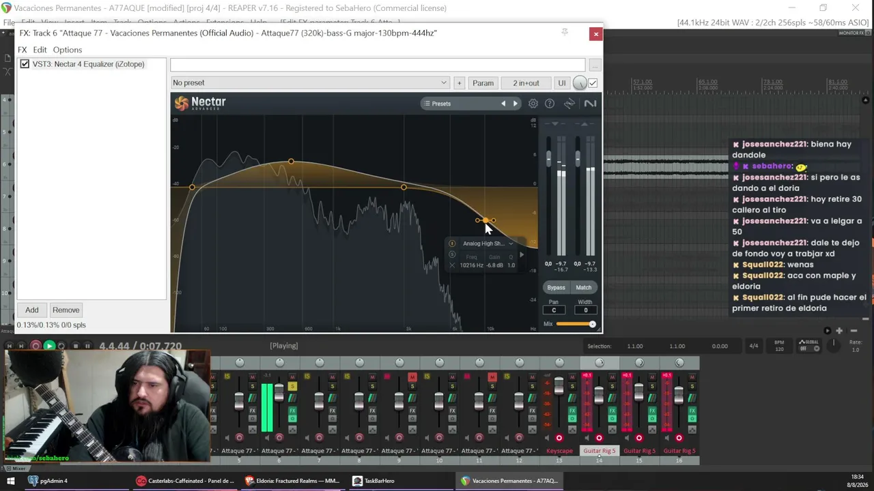Click the transport Play button
874x491 pixels.
49,346
